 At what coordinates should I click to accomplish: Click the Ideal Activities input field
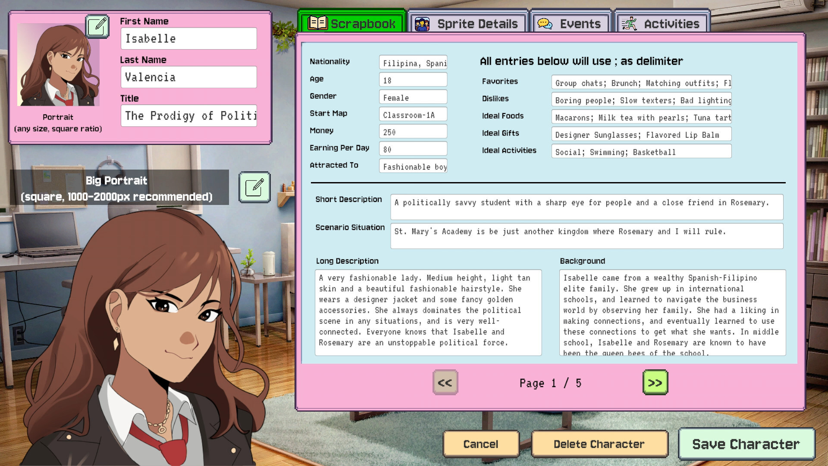click(x=642, y=151)
